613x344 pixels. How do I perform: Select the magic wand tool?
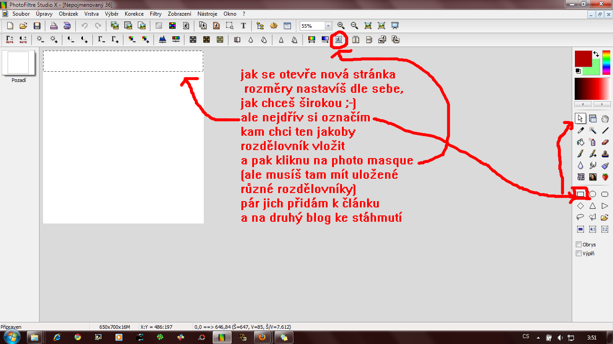(x=592, y=130)
